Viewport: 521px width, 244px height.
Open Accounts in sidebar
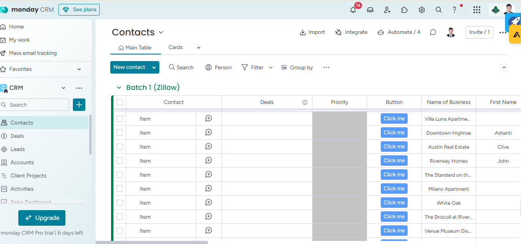coord(22,162)
